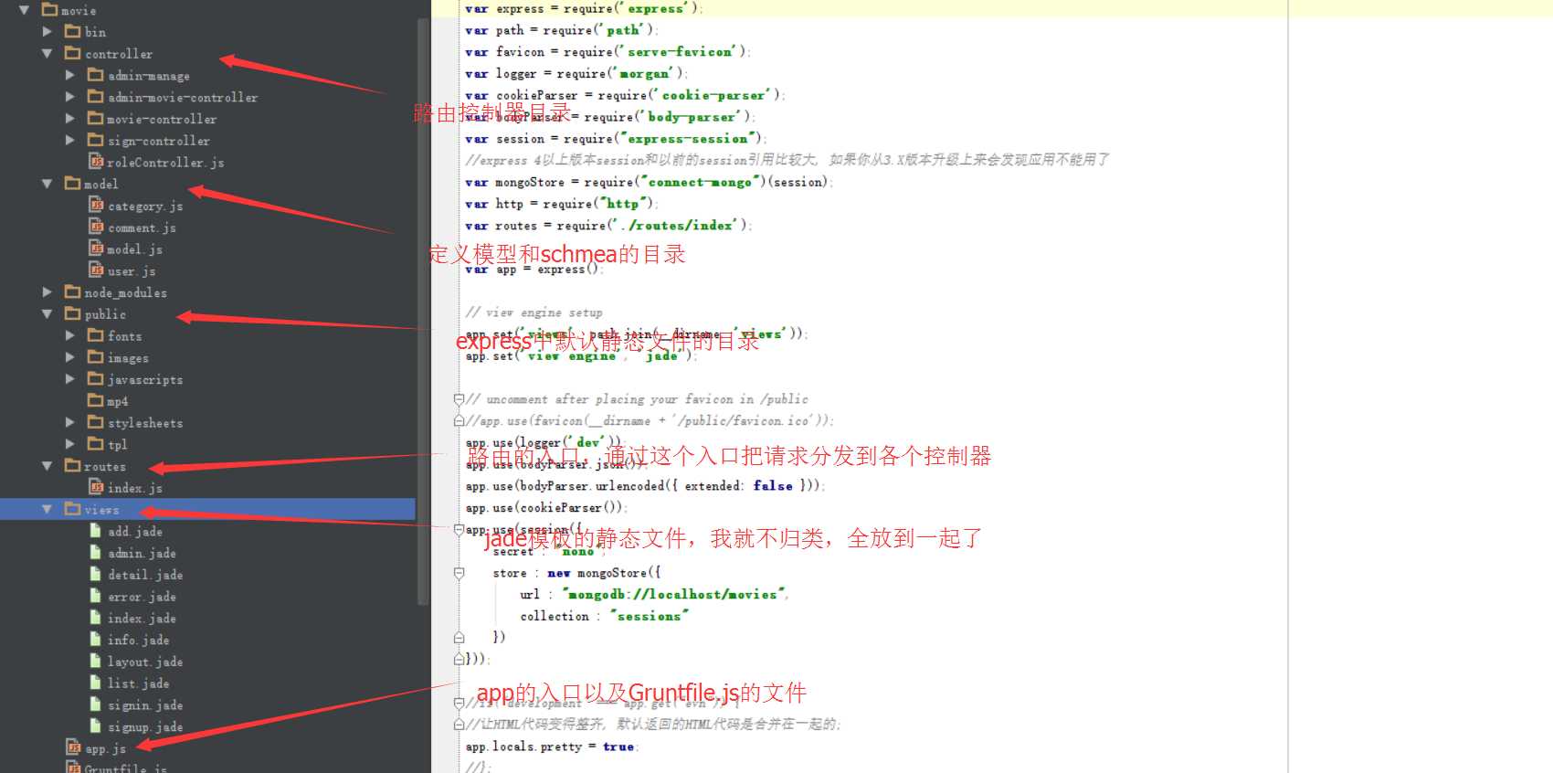Expand the admin-manage folder arrow

(70, 75)
